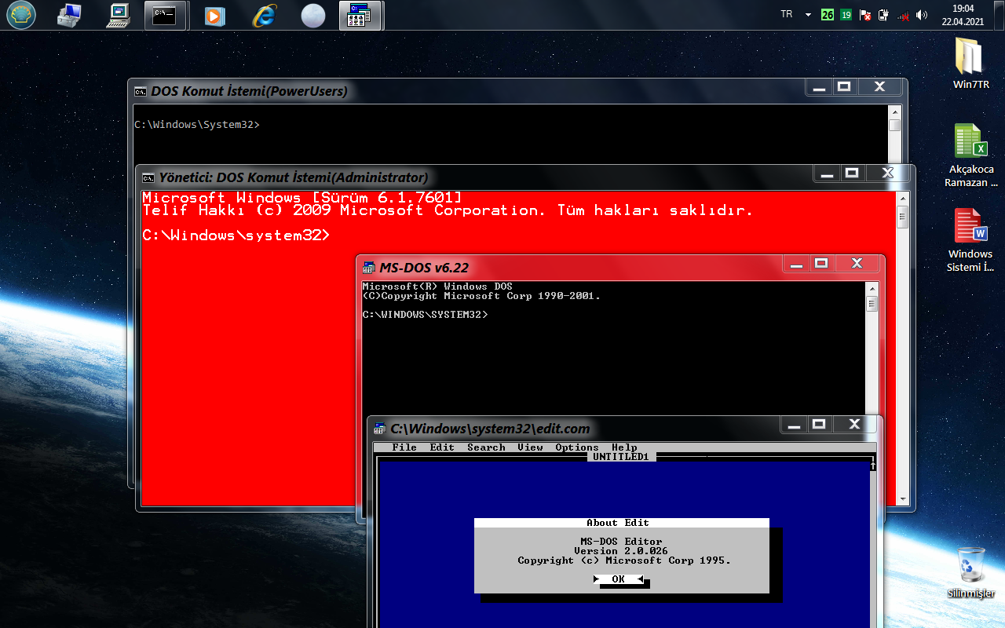Click the PowerUsers window scrollbar thumb
The width and height of the screenshot is (1005, 628).
pyautogui.click(x=895, y=126)
